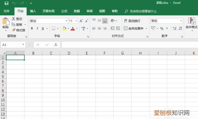
Task: Click the comma style icon
Action: 167,29
